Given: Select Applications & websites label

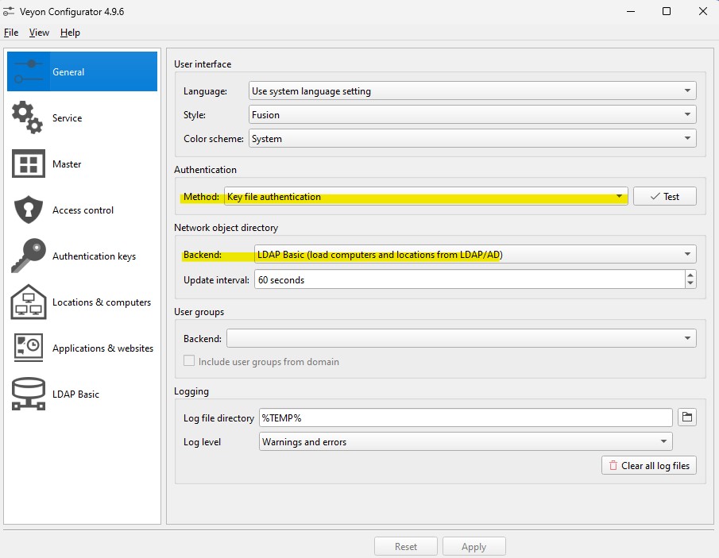Looking at the screenshot, I should (102, 348).
